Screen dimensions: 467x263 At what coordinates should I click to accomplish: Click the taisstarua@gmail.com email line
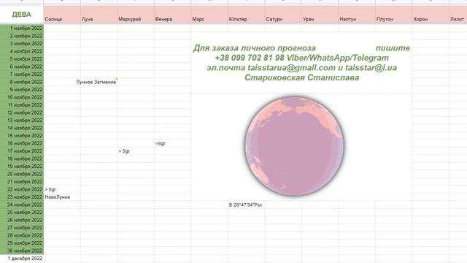click(301, 68)
